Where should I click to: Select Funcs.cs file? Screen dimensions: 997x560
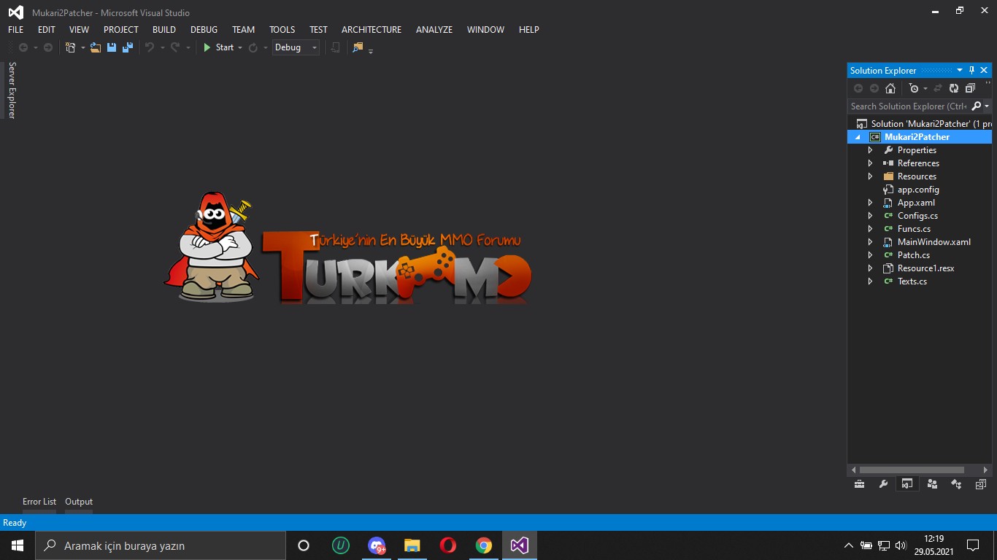914,229
